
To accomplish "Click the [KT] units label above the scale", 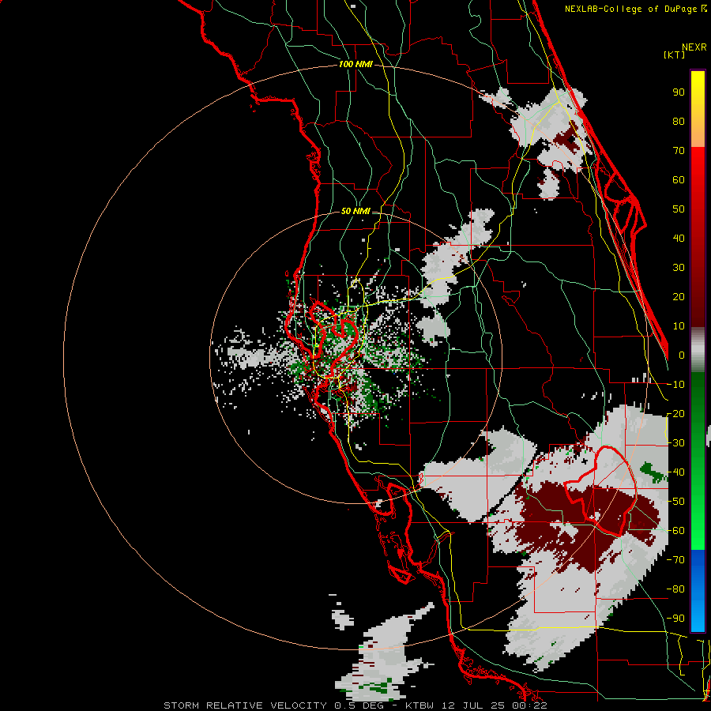I will click(x=674, y=55).
